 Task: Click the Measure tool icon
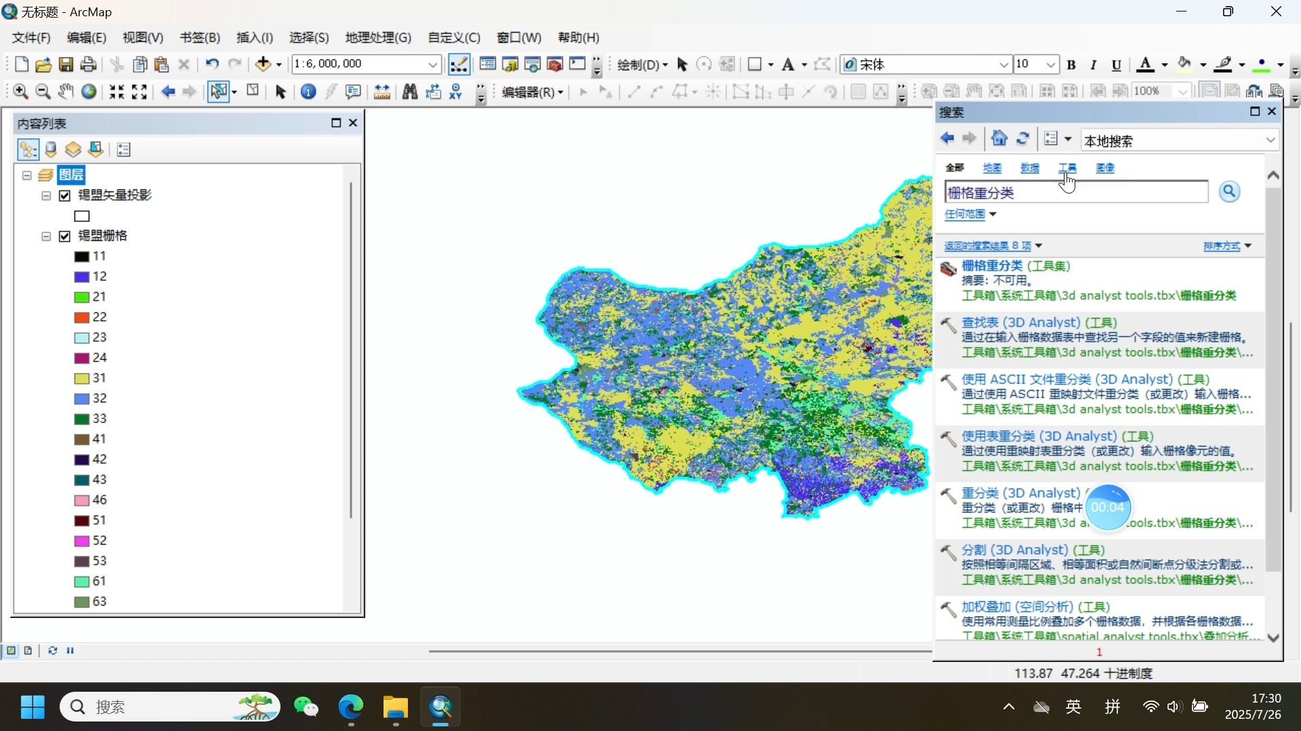tap(381, 91)
